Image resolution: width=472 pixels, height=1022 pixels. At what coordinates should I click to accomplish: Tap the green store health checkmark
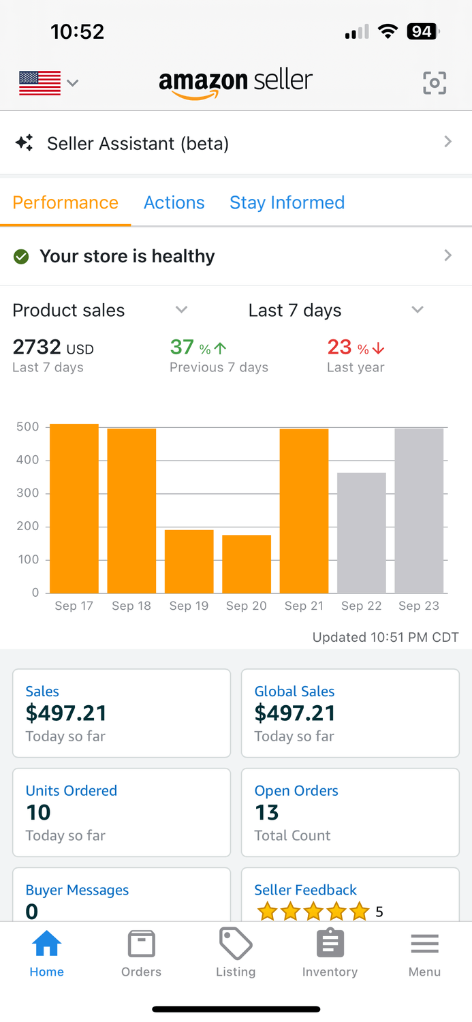click(x=22, y=257)
